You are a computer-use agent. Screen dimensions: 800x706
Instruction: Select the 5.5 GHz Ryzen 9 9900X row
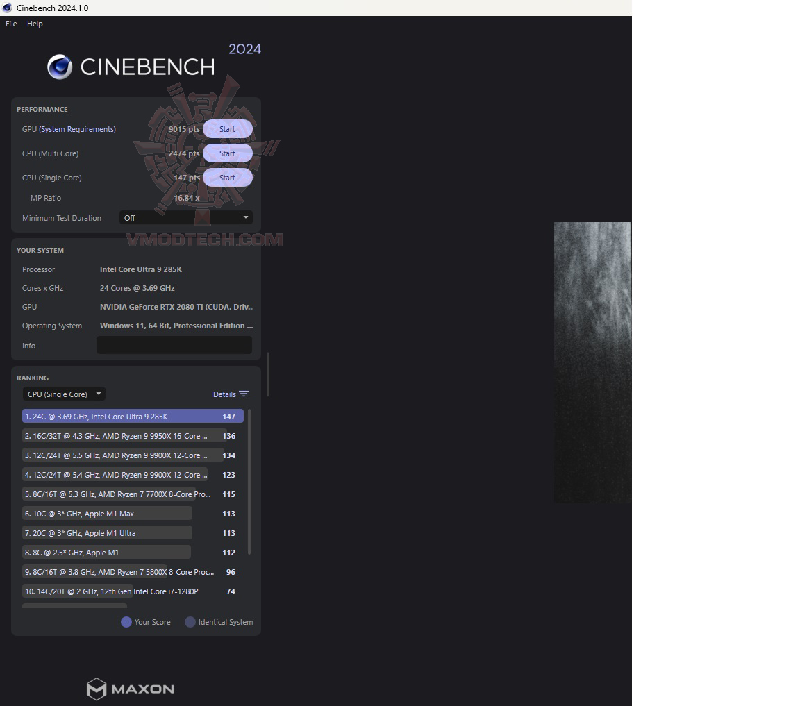click(133, 455)
